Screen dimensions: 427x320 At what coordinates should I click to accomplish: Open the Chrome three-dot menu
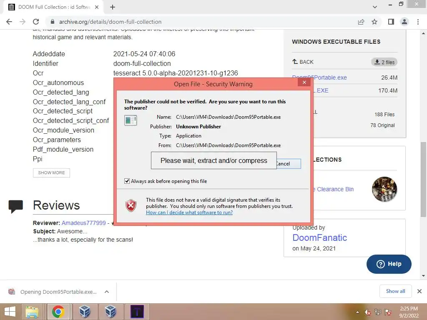(418, 22)
